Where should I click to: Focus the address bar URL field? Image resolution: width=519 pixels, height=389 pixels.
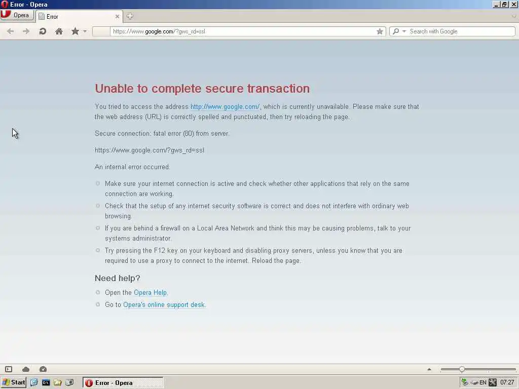[243, 31]
